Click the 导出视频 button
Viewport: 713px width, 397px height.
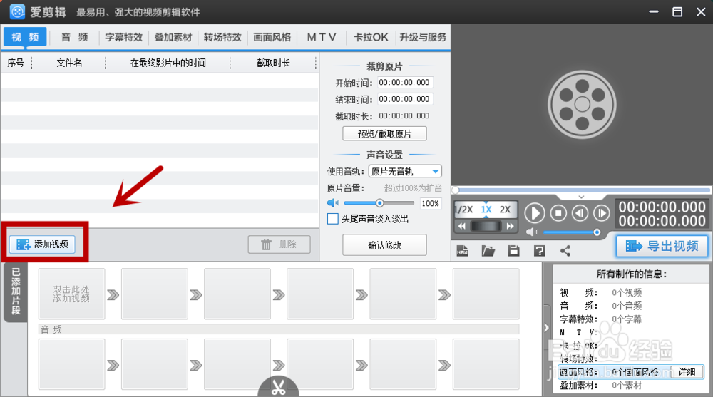[662, 246]
